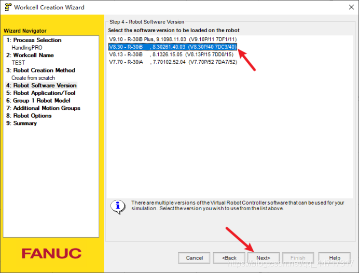
Task: Go to step 7: Additional Motion Groups
Action: (43, 108)
